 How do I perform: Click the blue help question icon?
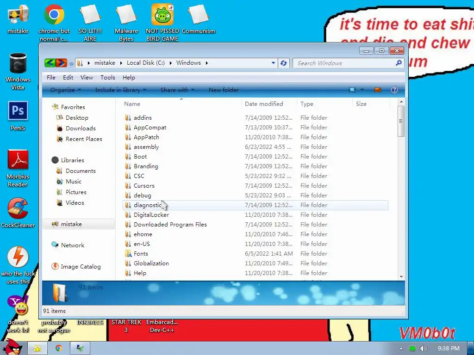tap(394, 90)
